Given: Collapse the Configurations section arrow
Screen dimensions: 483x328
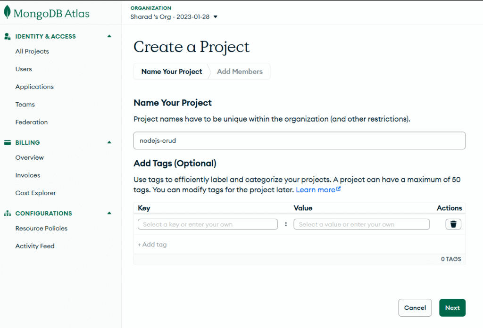Looking at the screenshot, I should [x=109, y=213].
